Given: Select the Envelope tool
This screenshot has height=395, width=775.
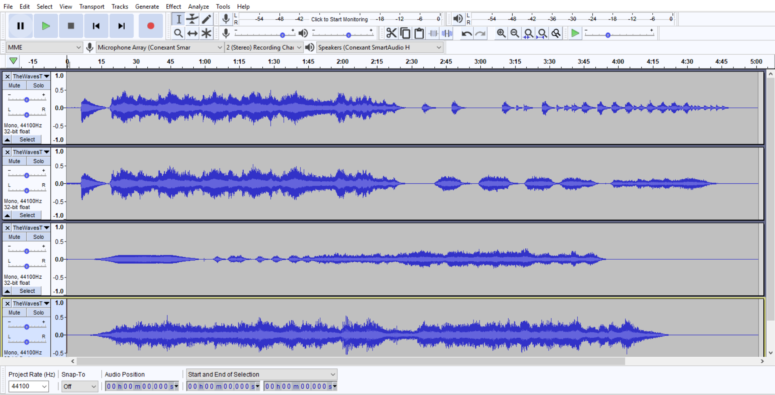Looking at the screenshot, I should click(193, 19).
